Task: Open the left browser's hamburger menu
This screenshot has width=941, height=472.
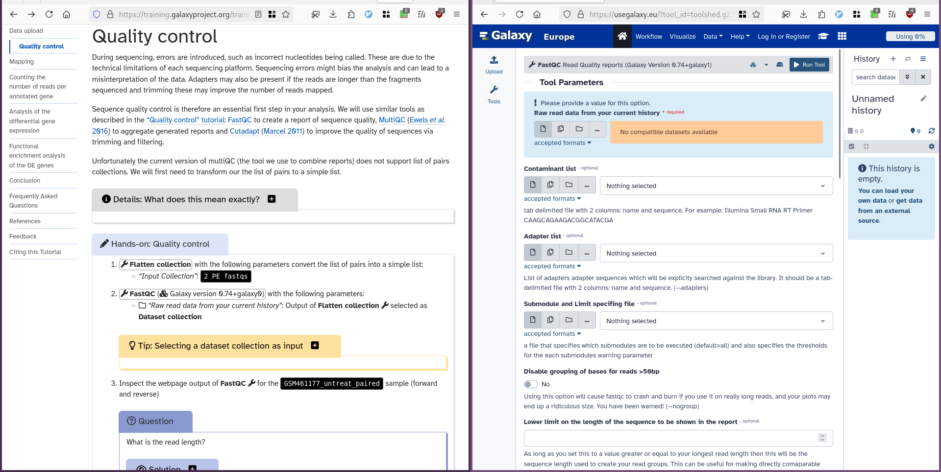Action: [x=457, y=14]
